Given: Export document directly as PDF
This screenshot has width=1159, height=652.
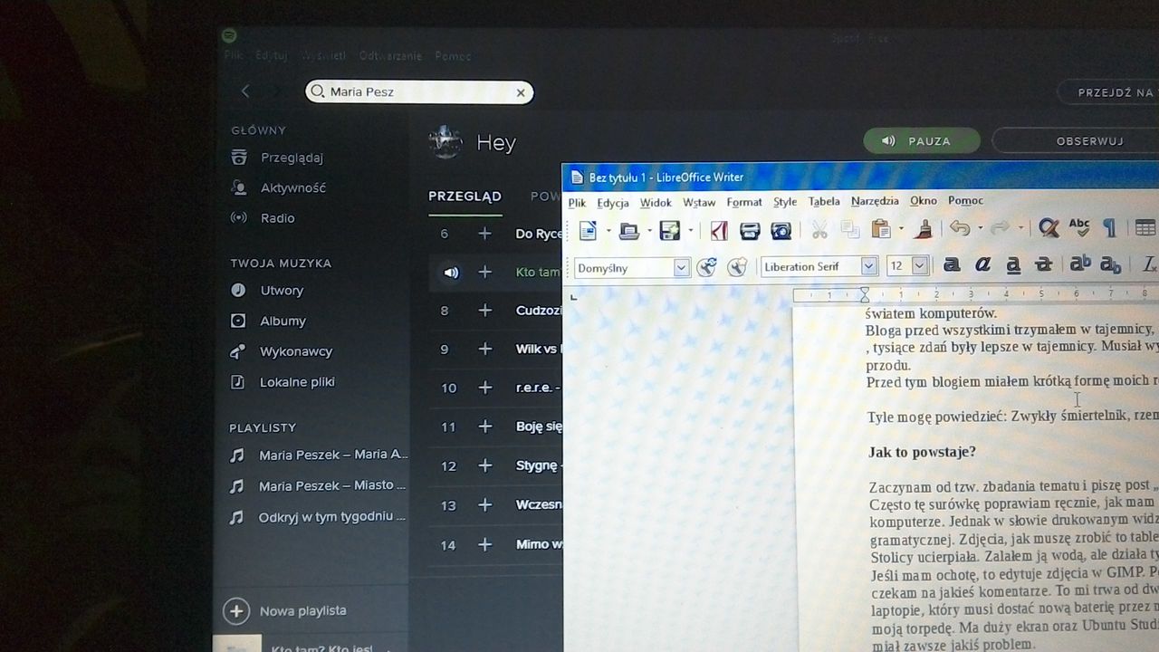Looking at the screenshot, I should (719, 231).
